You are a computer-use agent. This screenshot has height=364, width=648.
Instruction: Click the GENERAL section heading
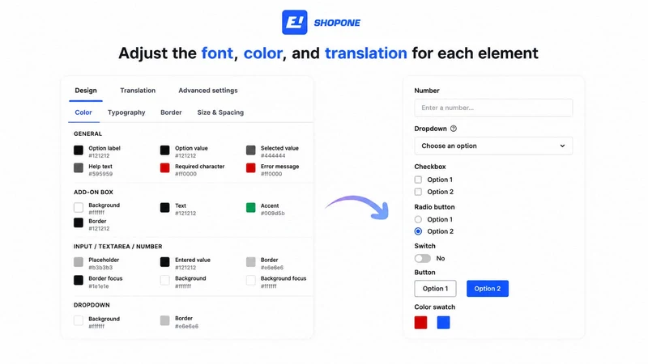[x=87, y=133]
